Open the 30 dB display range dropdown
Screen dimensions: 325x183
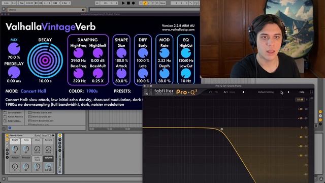(x=300, y=100)
